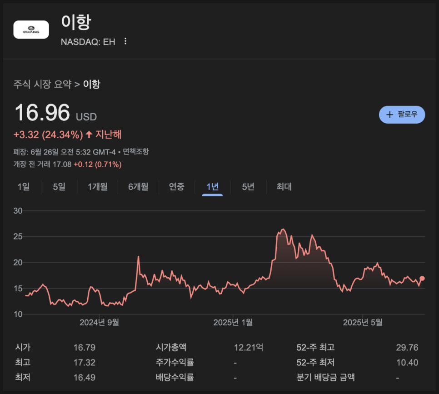
Task: Click the 배당수익률 label
Action: (175, 377)
